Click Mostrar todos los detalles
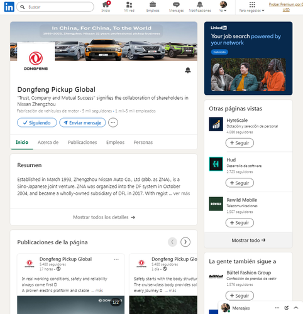 [x=104, y=217]
